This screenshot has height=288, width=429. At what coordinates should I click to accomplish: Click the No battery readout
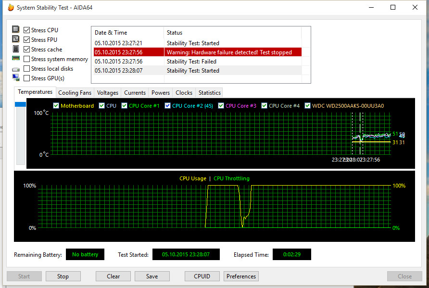click(85, 254)
